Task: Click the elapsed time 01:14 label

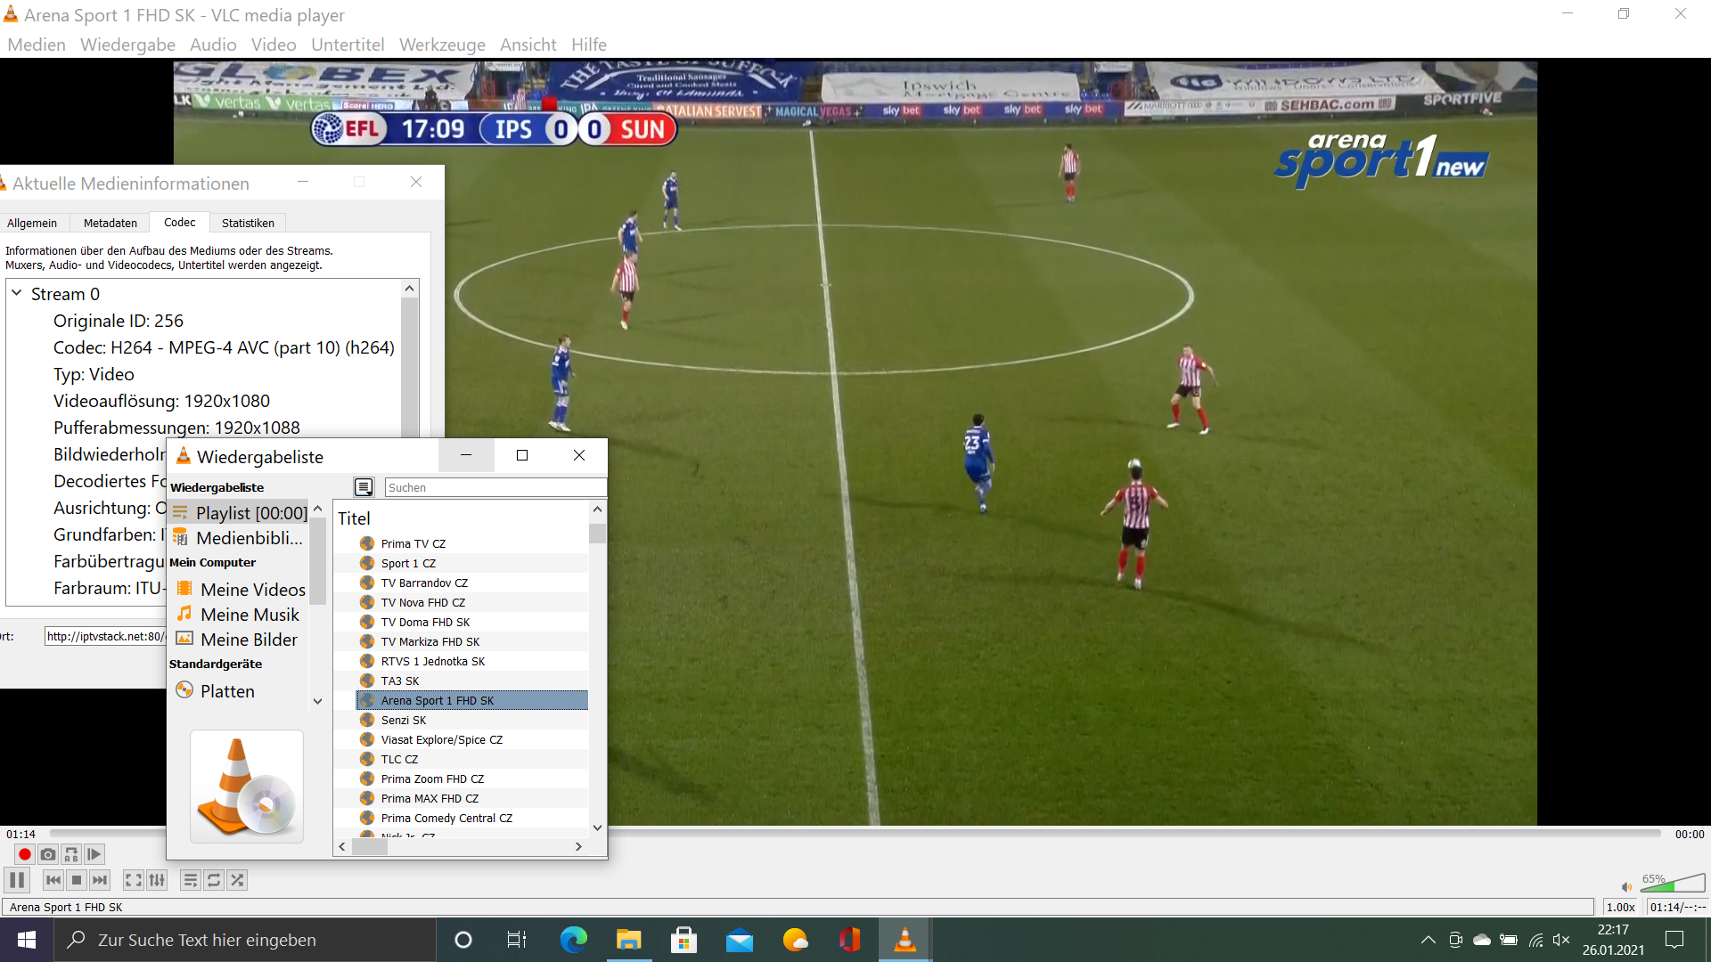Action: 20,835
